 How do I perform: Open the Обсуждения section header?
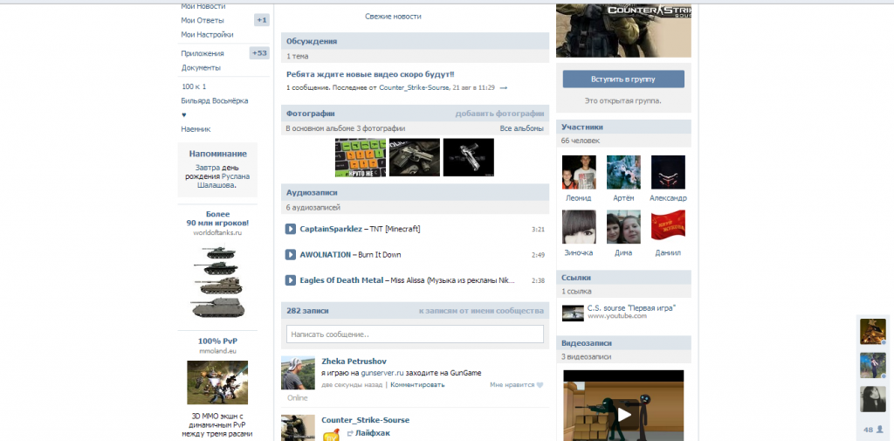click(312, 41)
